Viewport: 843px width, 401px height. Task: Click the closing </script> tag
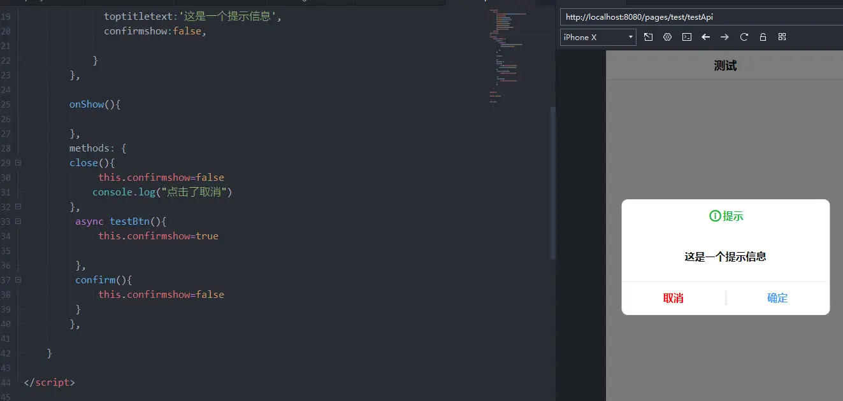click(49, 383)
